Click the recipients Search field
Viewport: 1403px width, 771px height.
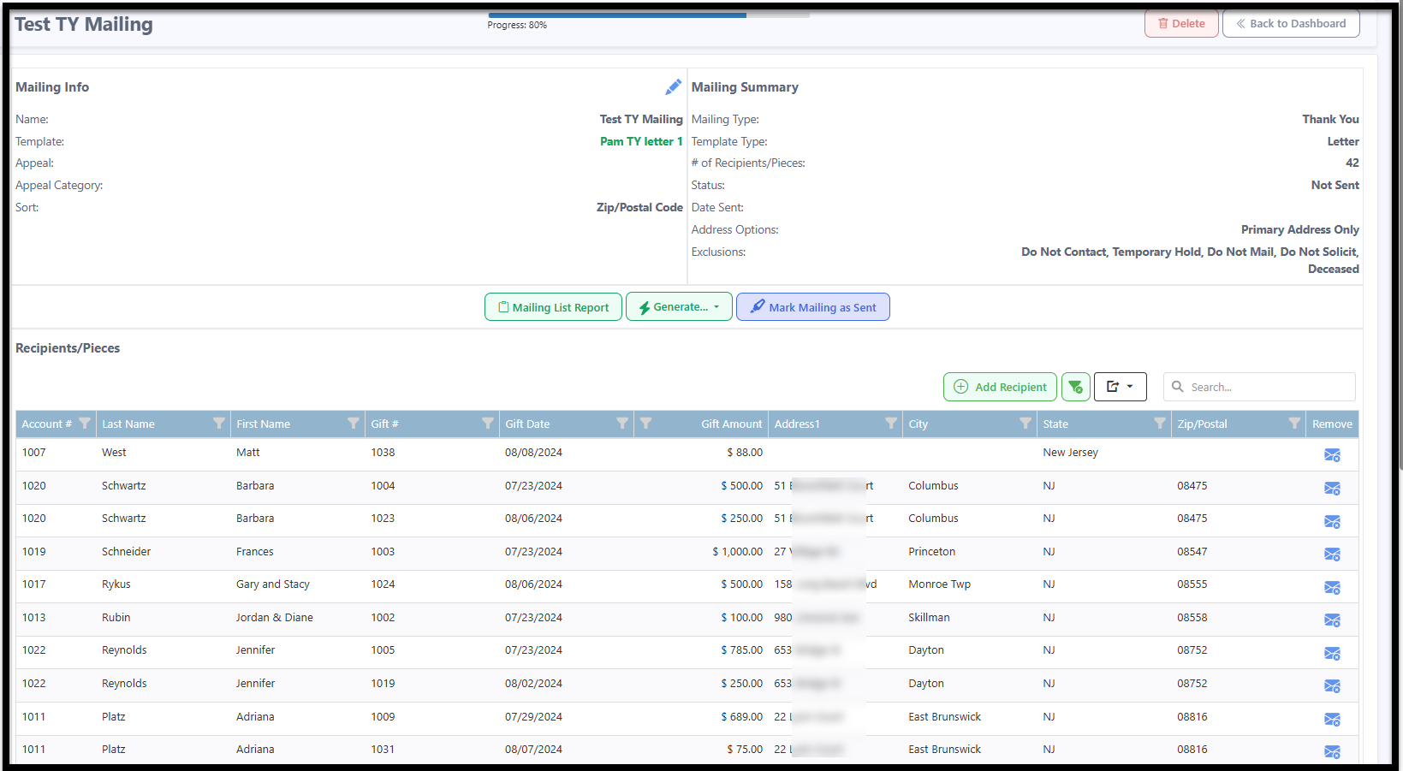point(1259,387)
